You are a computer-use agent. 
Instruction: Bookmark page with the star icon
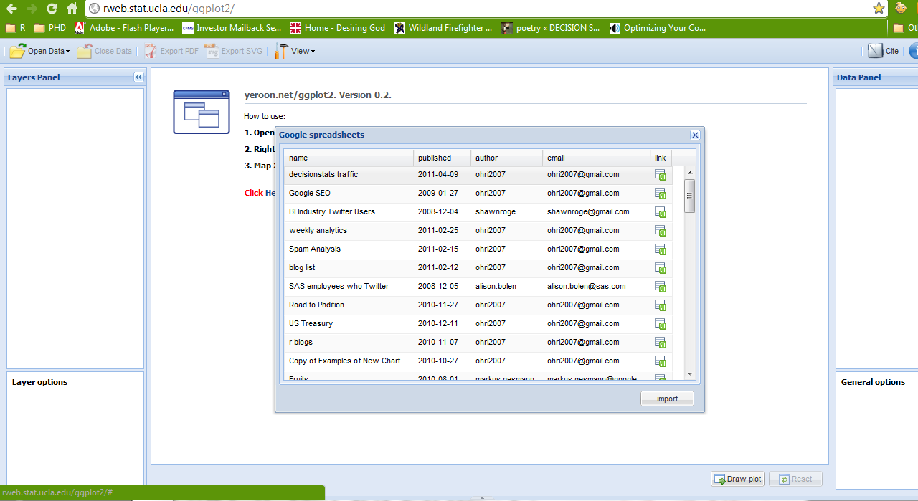(x=879, y=9)
